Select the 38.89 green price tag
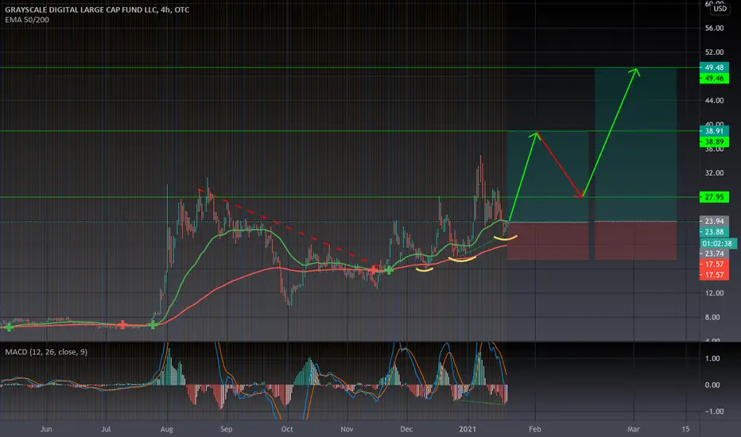 pos(714,141)
